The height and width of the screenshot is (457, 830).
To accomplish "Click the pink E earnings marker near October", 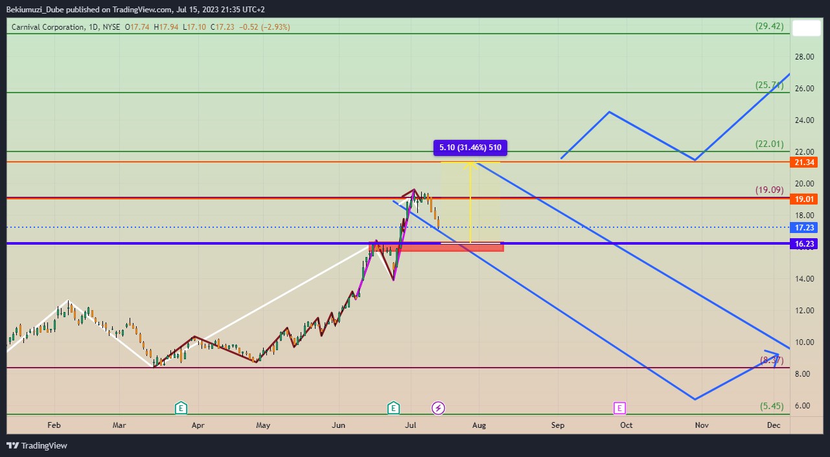I will coord(620,408).
